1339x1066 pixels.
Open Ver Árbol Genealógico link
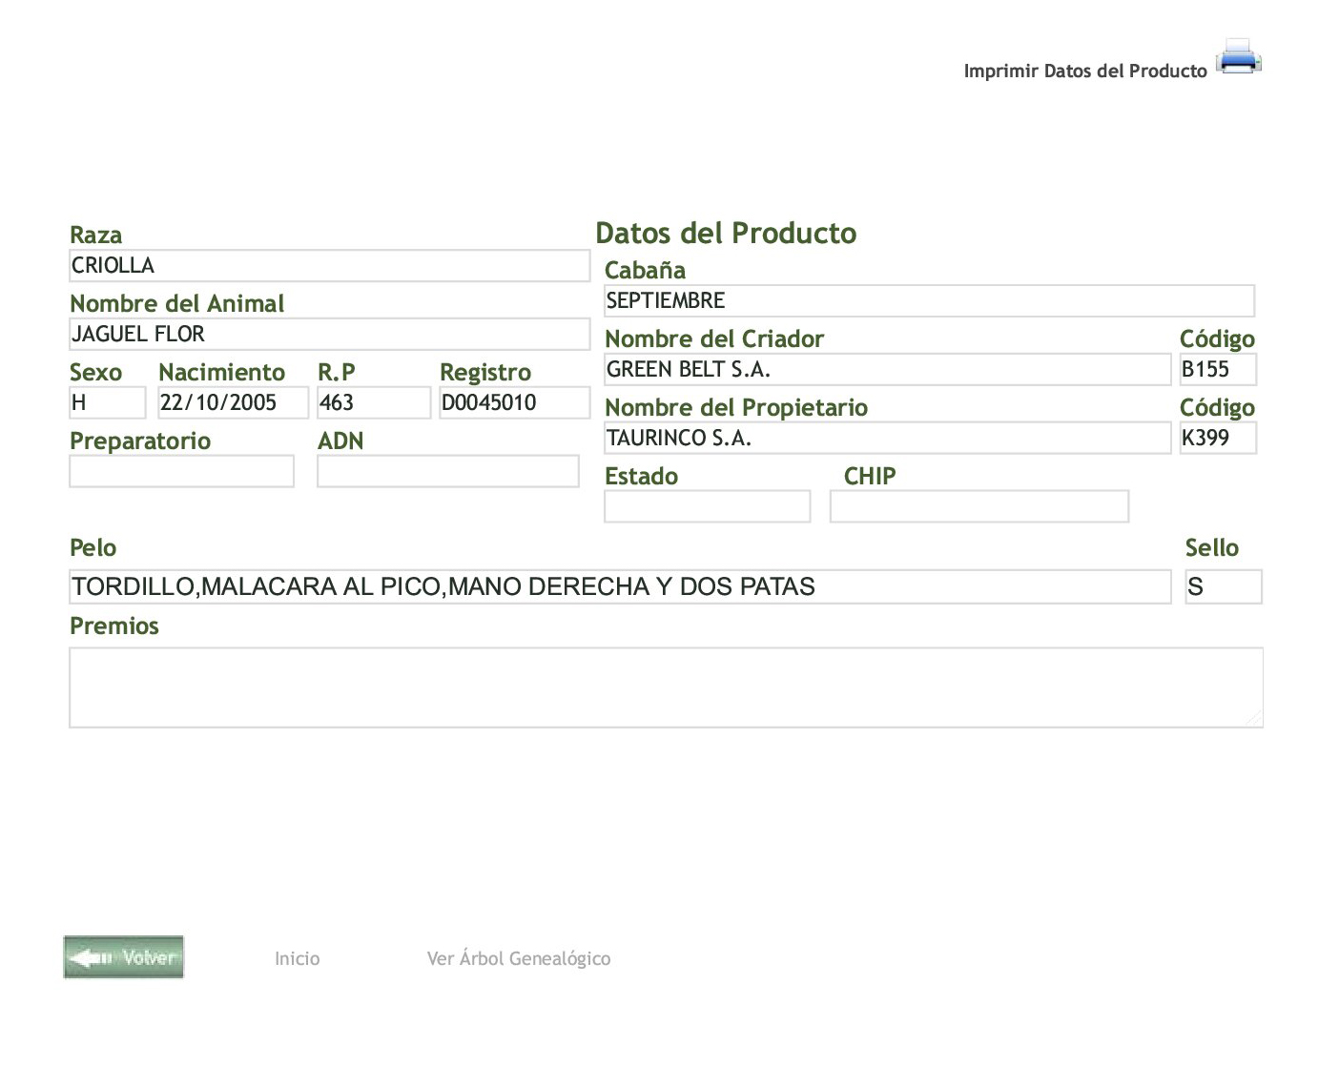pyautogui.click(x=518, y=958)
